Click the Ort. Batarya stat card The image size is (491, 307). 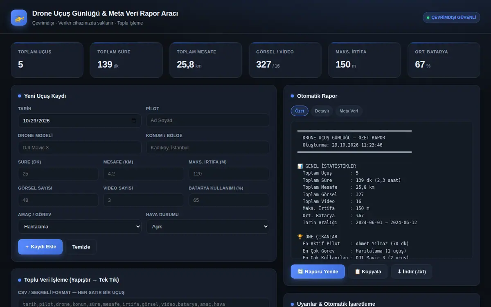(444, 60)
